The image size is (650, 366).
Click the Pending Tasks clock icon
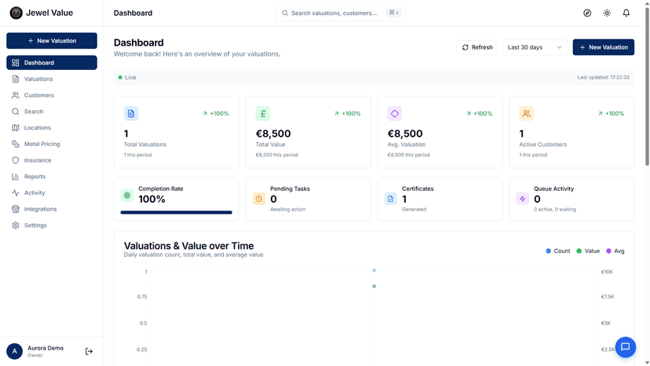(x=259, y=199)
